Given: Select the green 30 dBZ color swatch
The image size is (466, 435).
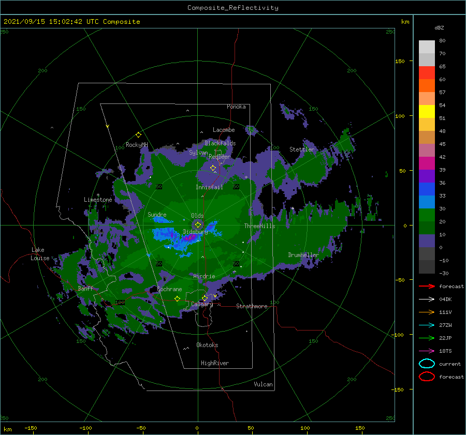Looking at the screenshot, I should pos(427,215).
